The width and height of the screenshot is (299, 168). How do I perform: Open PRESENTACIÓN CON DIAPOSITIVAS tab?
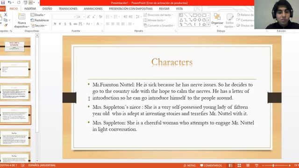coord(131,9)
